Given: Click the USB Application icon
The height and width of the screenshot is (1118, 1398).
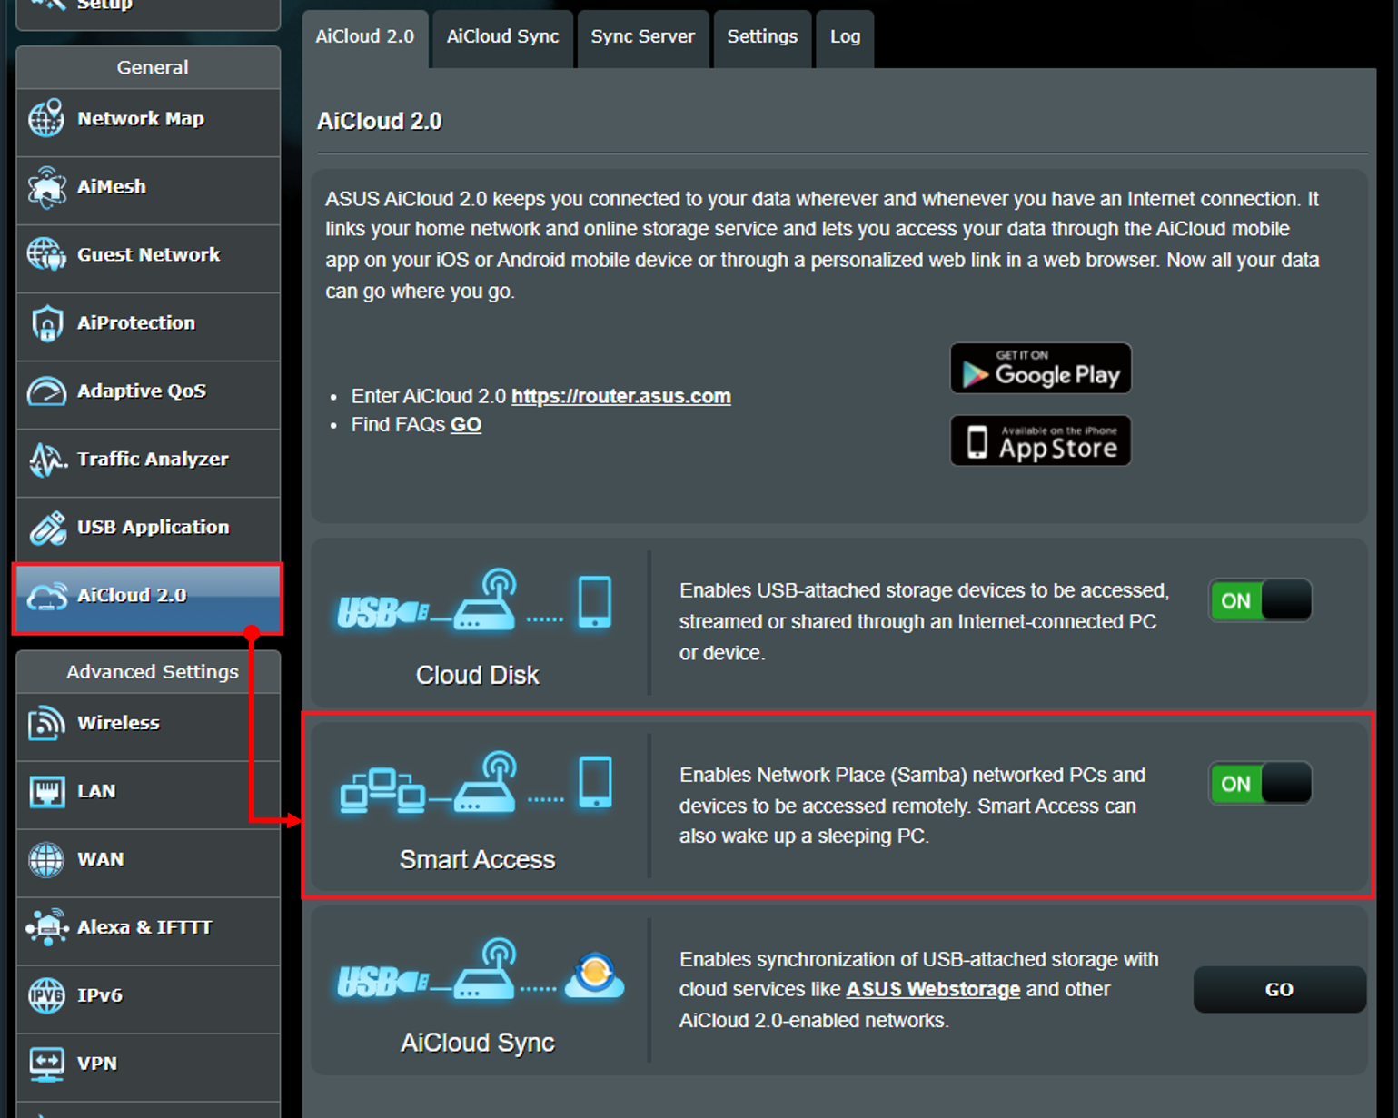Looking at the screenshot, I should coord(46,528).
